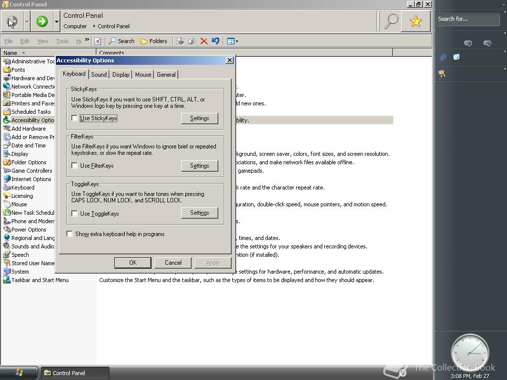The width and height of the screenshot is (507, 380).
Task: Click Cancel in Accessibility Options dialog
Action: (x=173, y=263)
